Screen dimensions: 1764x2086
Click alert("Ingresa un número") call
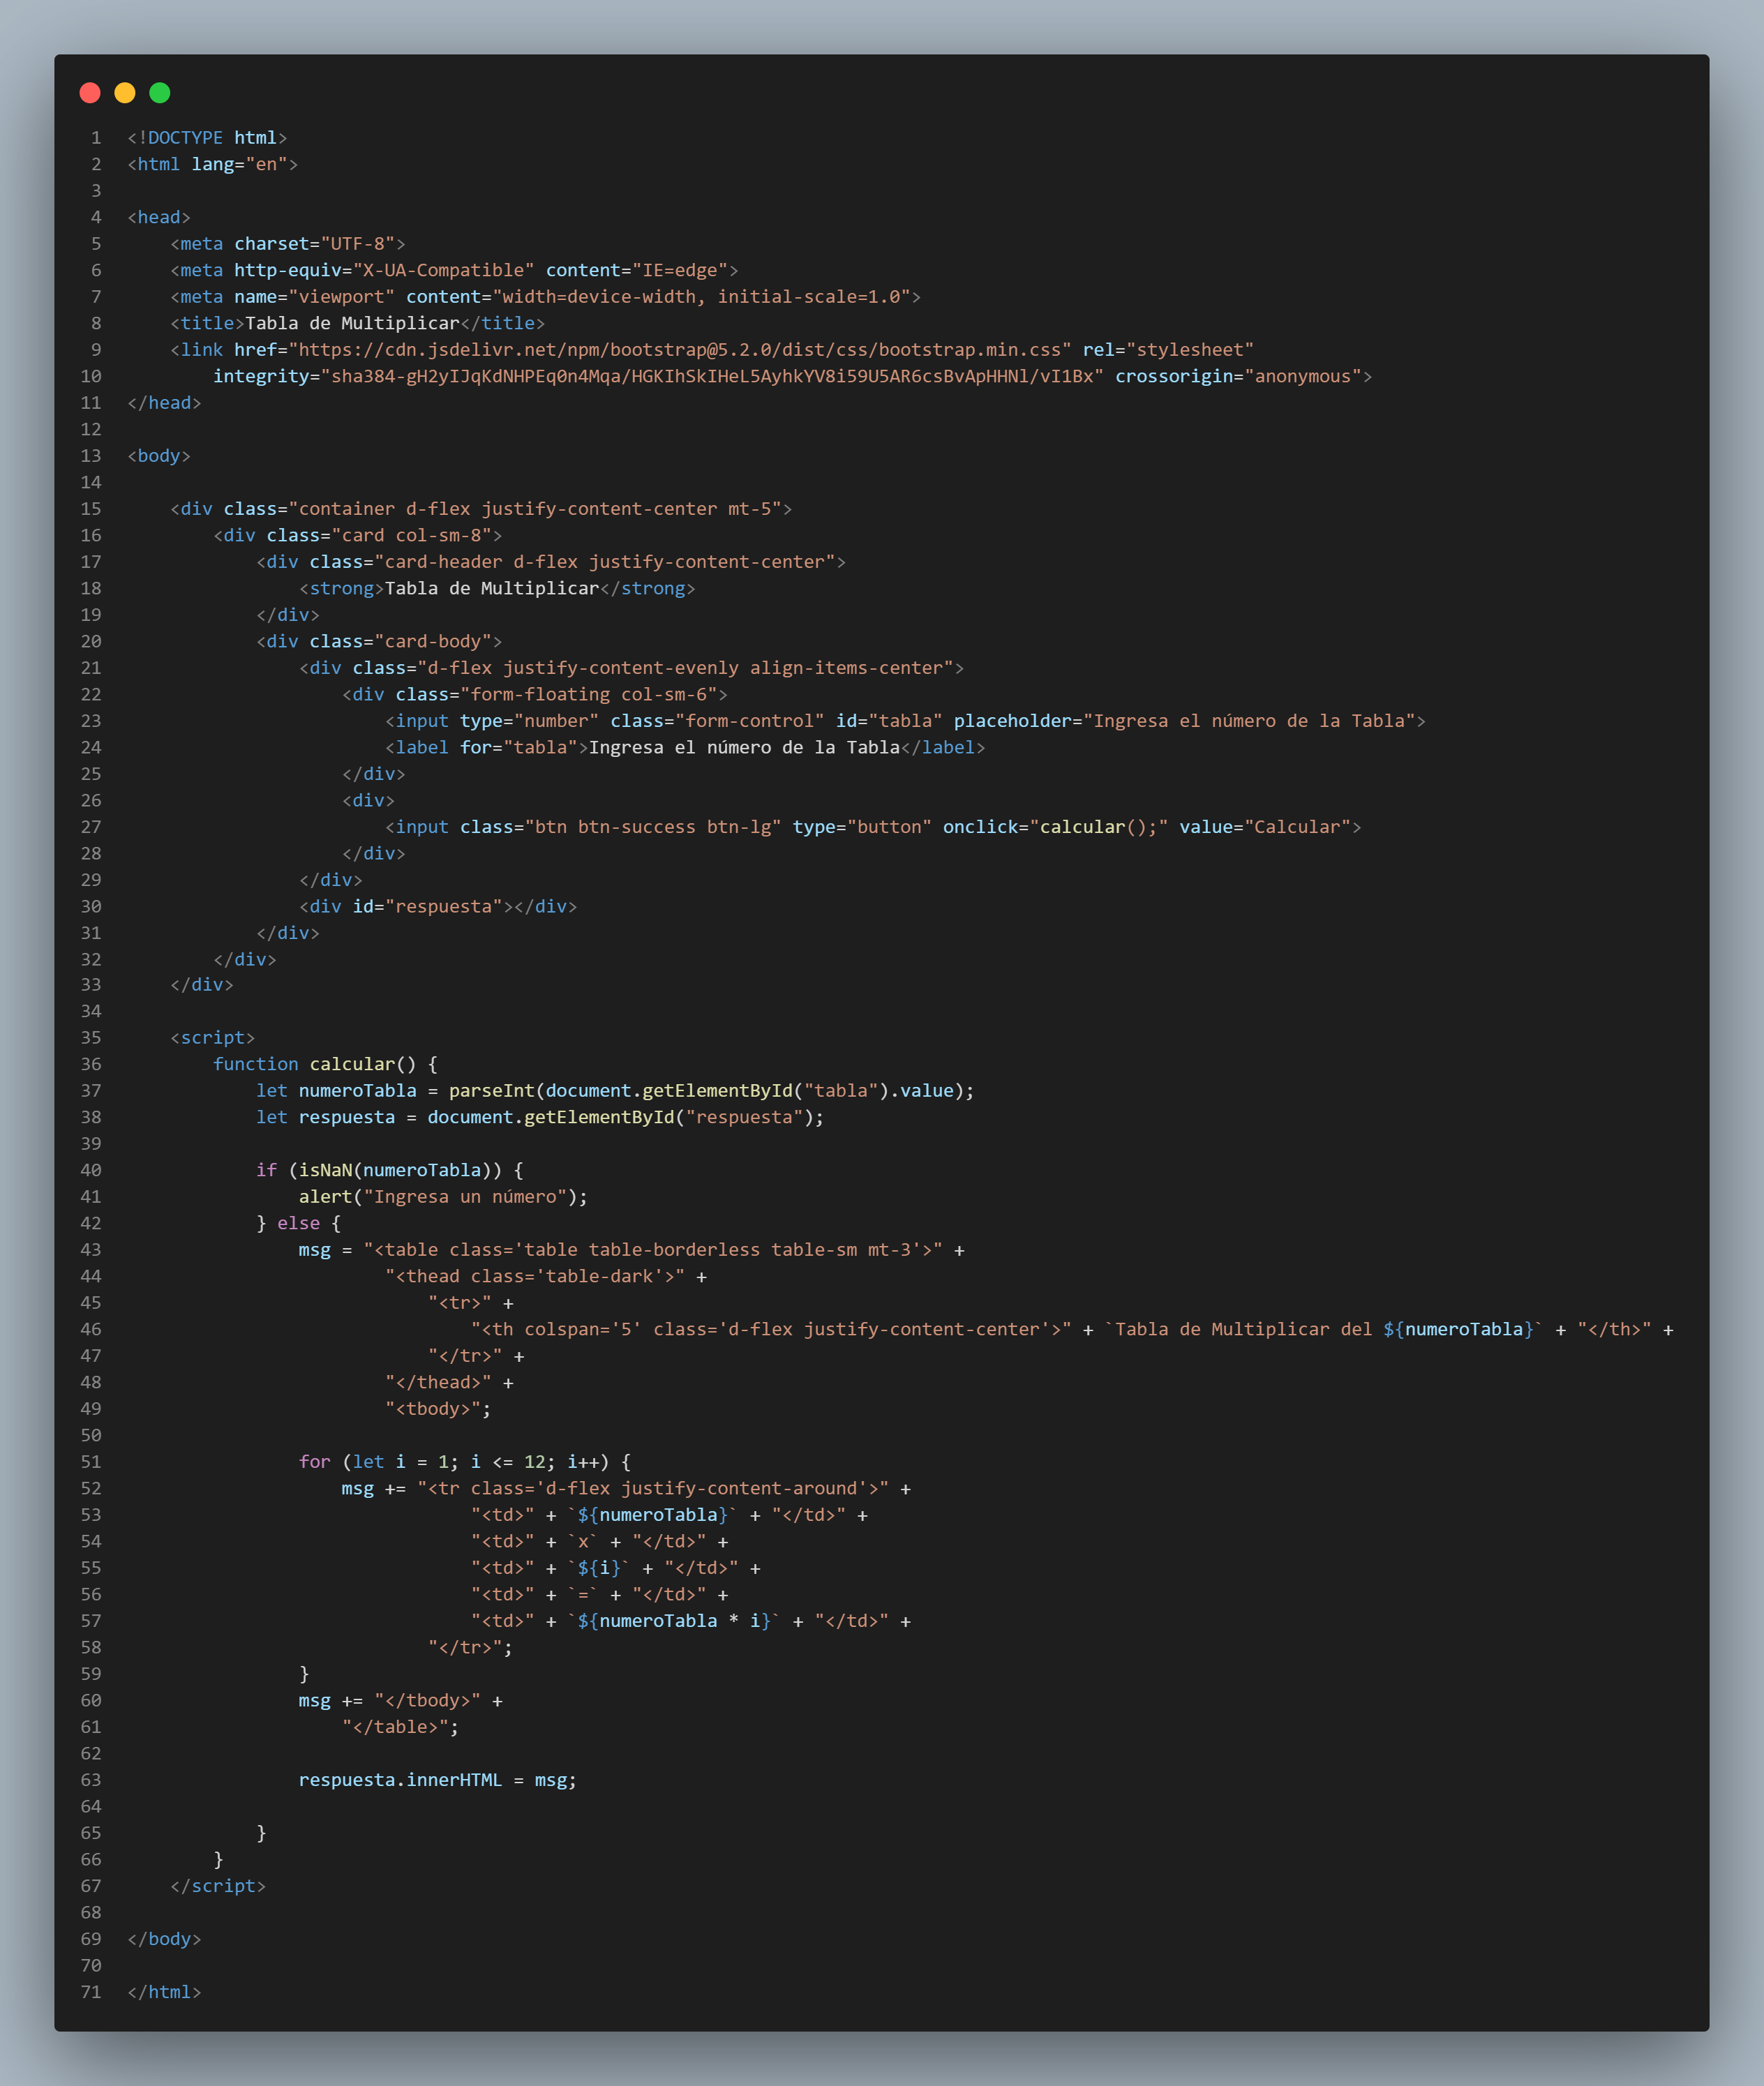click(x=438, y=1197)
